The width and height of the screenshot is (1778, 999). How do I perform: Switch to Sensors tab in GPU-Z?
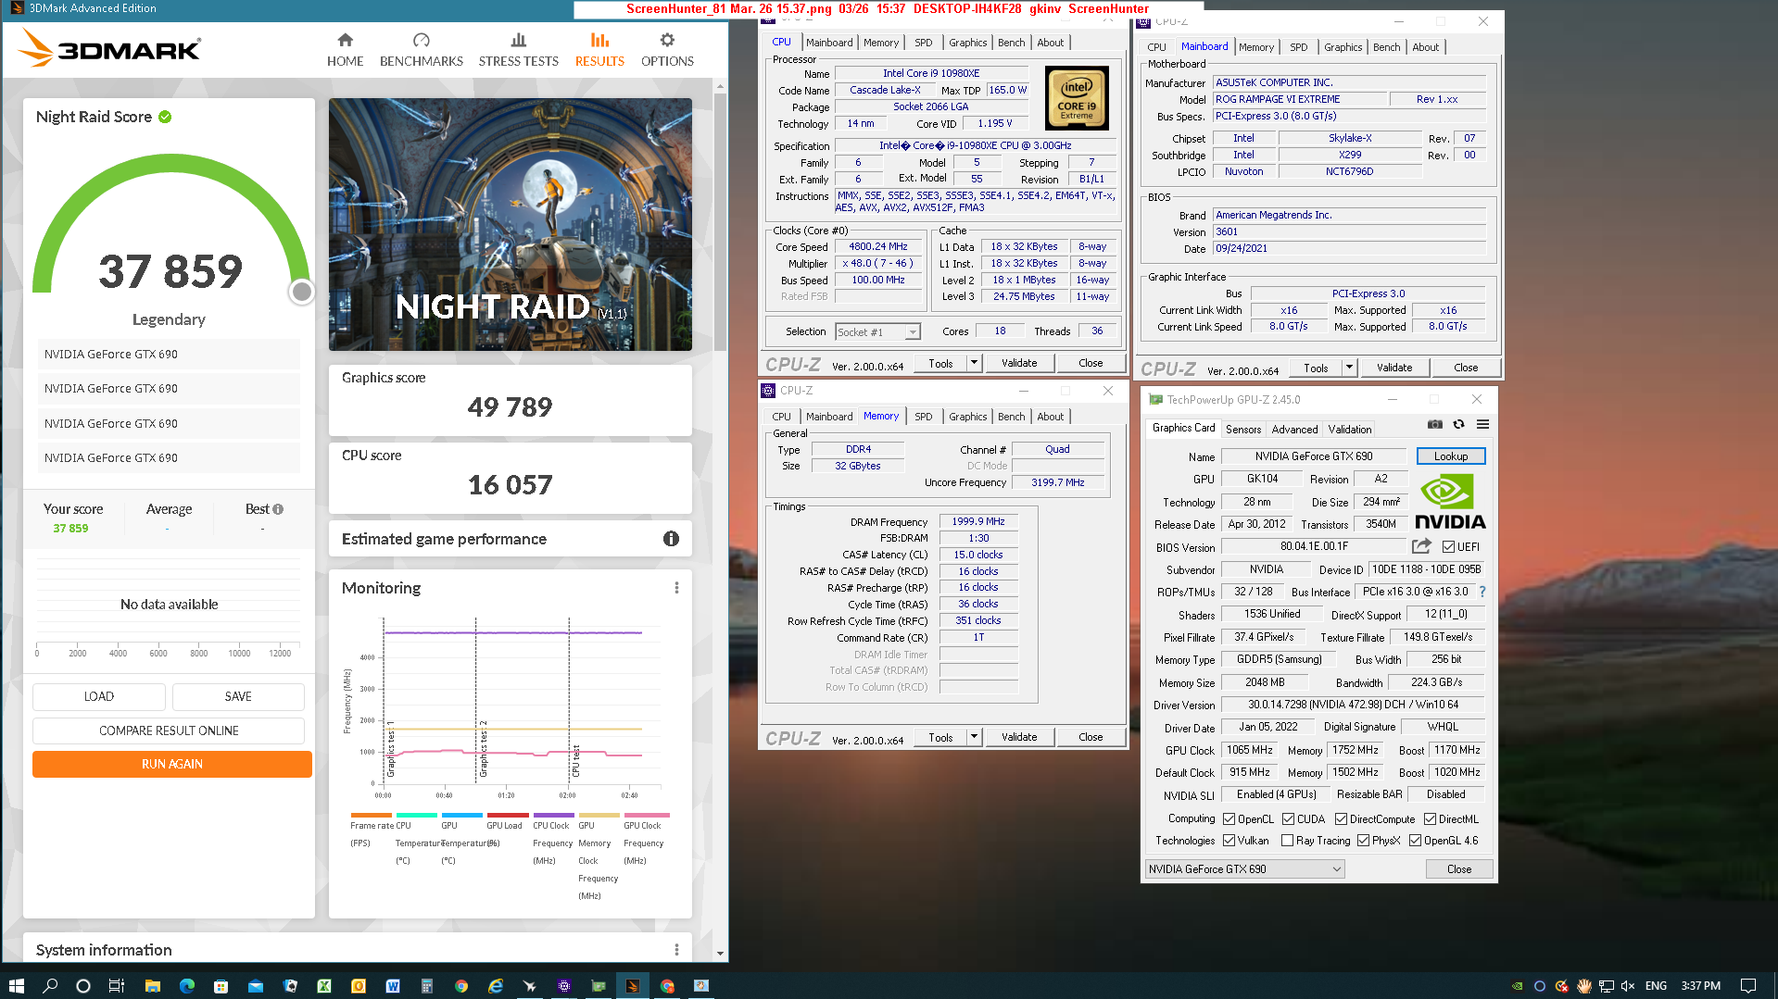point(1243,429)
